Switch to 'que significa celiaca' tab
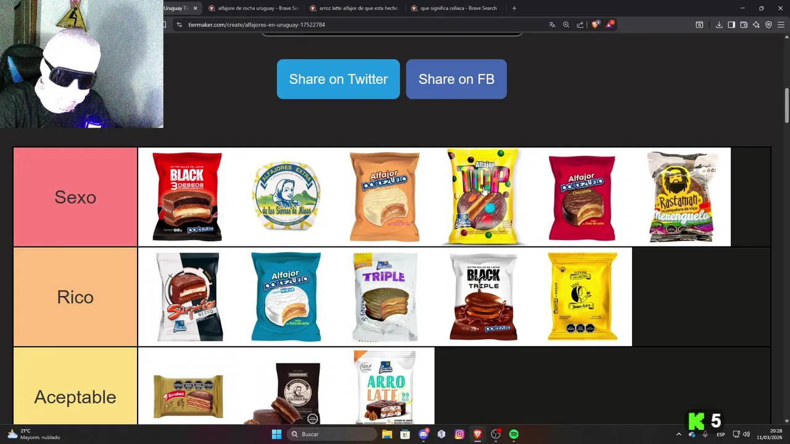790x444 pixels. 456,8
